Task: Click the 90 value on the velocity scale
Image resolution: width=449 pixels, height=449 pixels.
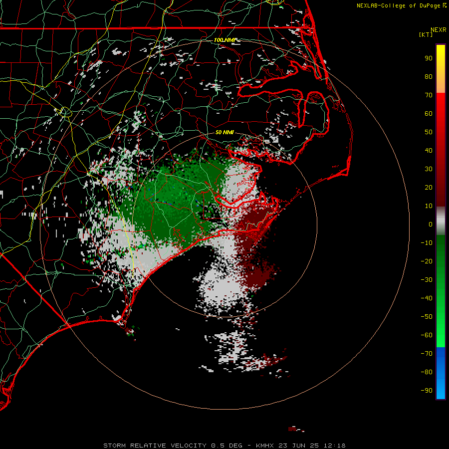Action: coord(429,58)
